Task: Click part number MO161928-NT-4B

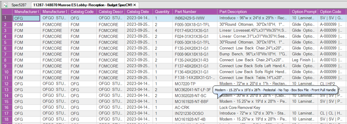Action: coord(195,119)
